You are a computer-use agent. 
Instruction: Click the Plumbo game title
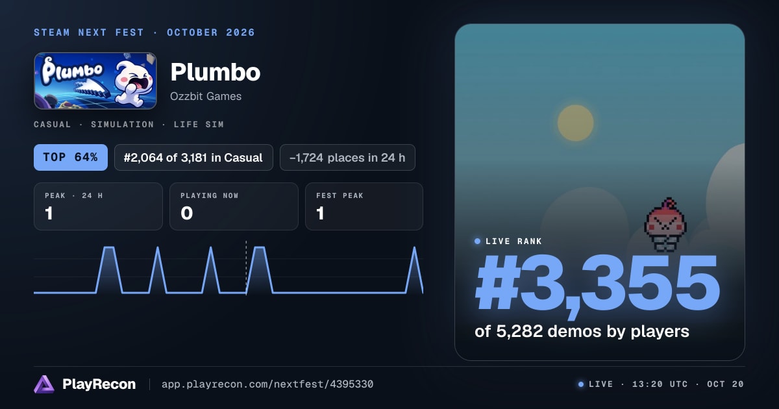(x=216, y=73)
